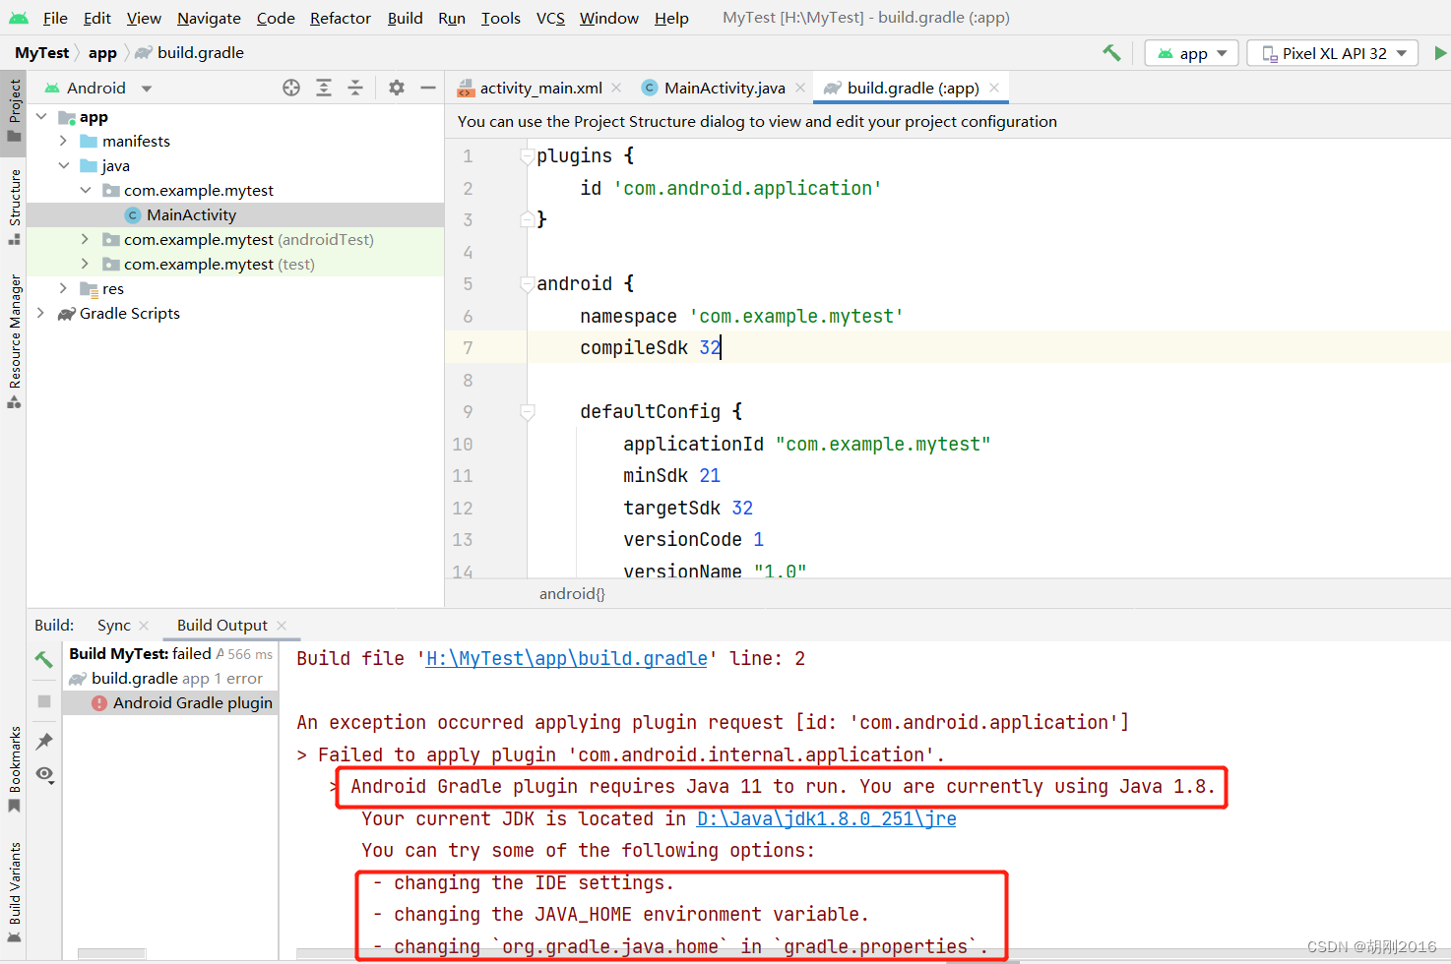Expand com.example.mytest (test) package

click(x=86, y=264)
